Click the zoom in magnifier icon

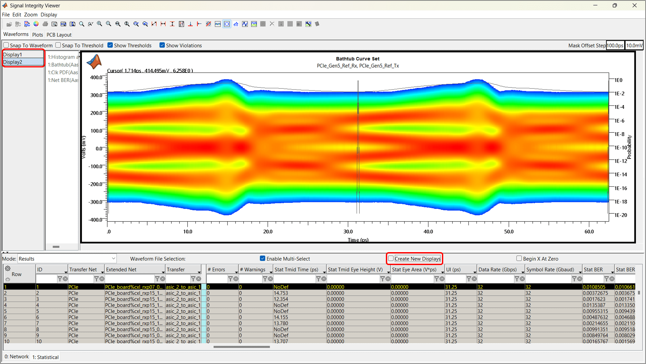100,24
